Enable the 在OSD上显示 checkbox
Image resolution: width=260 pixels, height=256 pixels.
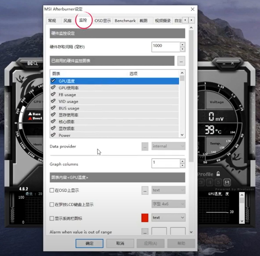(52, 190)
